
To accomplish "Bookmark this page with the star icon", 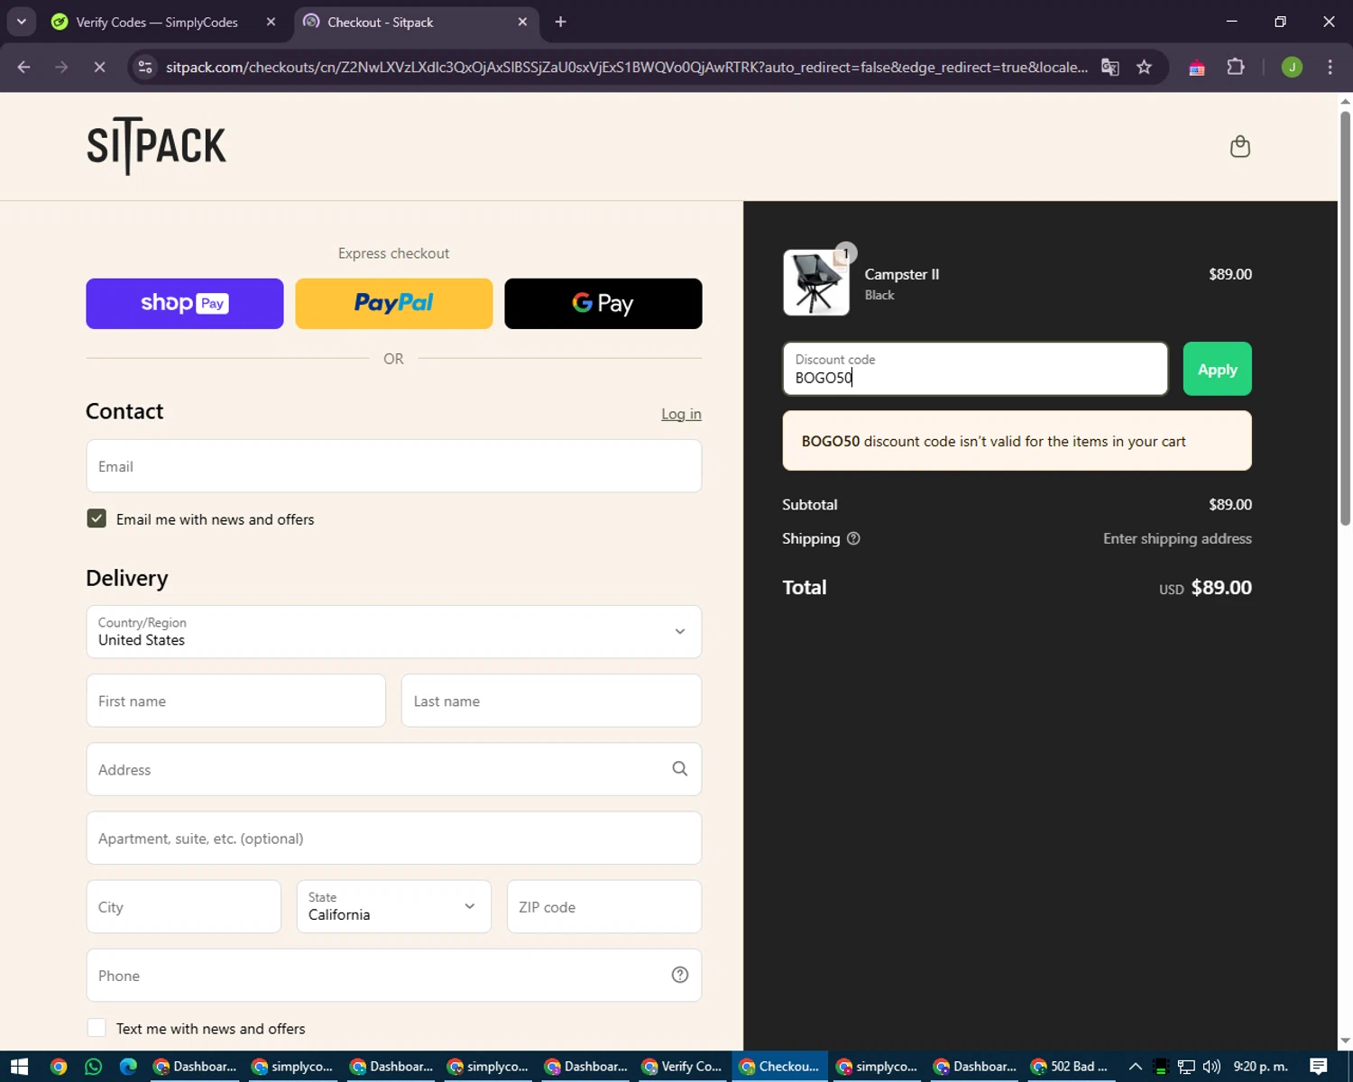I will tap(1144, 68).
